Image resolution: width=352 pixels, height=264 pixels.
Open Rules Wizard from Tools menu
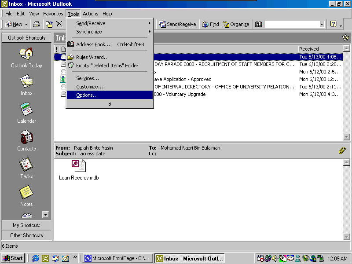coord(110,57)
